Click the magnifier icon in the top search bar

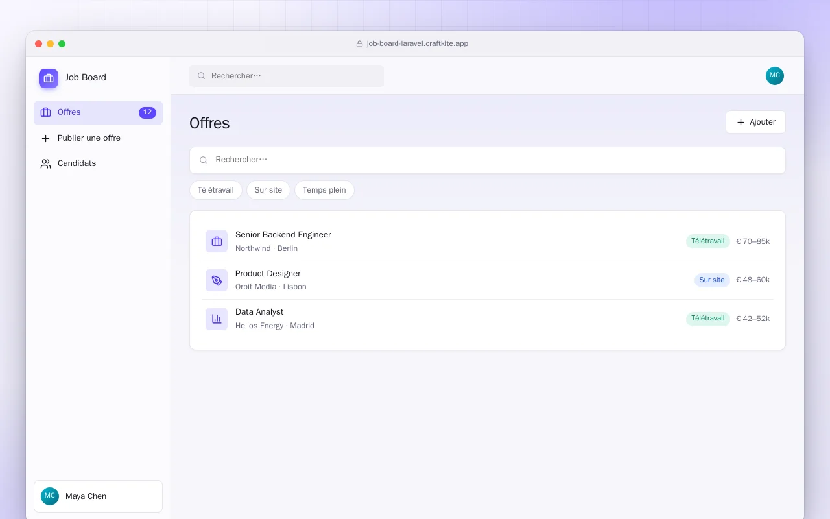coord(201,76)
